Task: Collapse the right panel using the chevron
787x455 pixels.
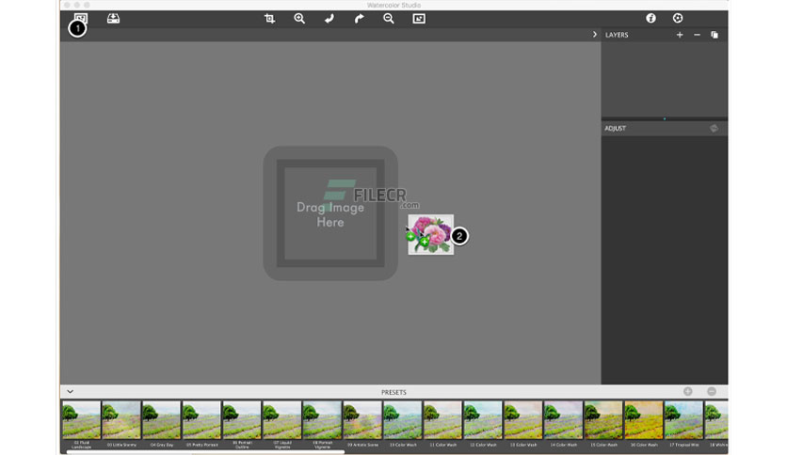Action: (595, 35)
